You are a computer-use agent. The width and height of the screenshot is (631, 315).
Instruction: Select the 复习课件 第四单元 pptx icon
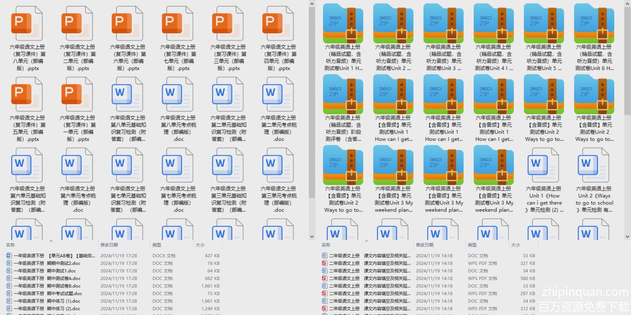coord(278,24)
